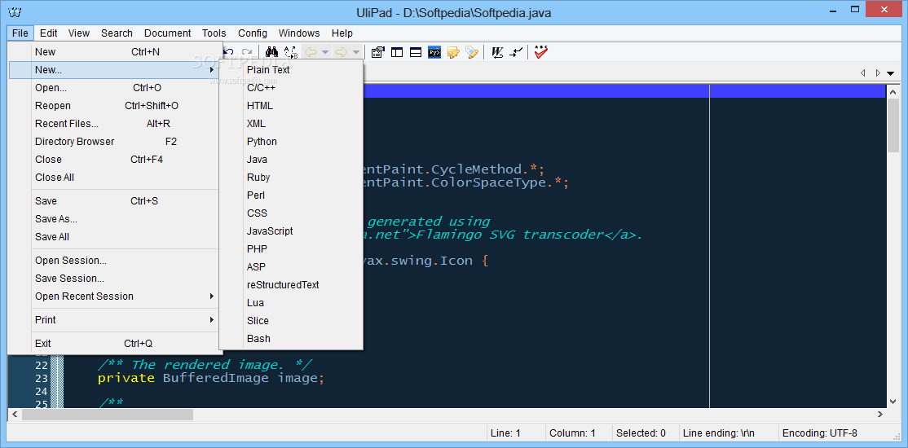Create a new HTML file

pos(291,106)
